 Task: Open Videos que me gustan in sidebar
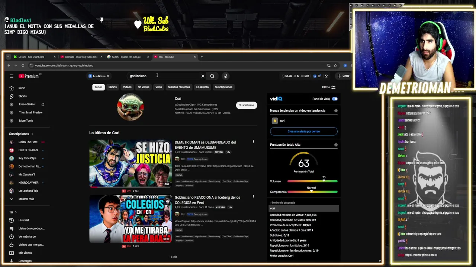[26, 245]
